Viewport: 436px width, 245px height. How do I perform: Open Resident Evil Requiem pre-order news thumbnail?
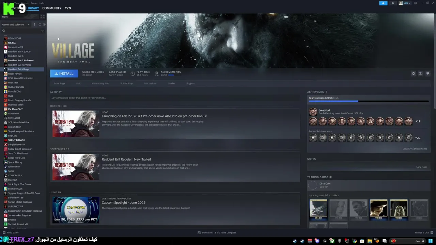76,124
